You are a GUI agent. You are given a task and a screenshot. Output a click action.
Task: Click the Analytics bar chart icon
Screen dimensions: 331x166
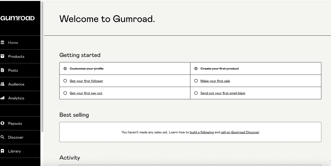pyautogui.click(x=3, y=98)
